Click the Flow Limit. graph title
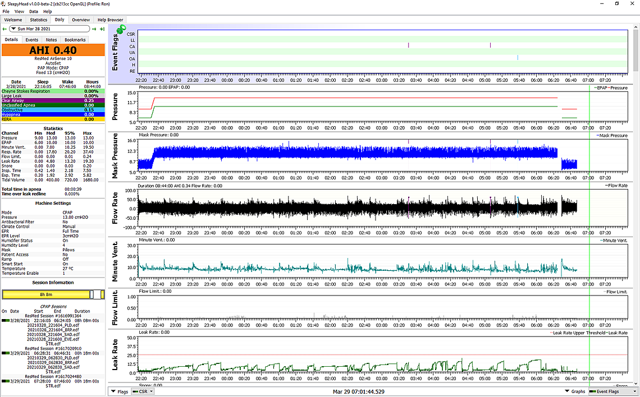The width and height of the screenshot is (640, 397). (x=115, y=308)
